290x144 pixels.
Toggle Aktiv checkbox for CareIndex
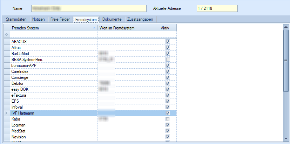pyautogui.click(x=168, y=71)
